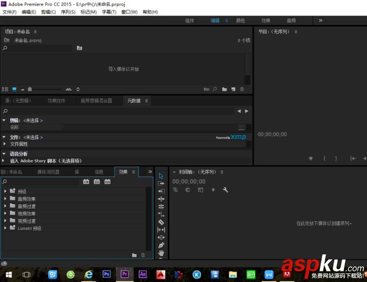The height and width of the screenshot is (282, 367).
Task: Click Add Marker icon in Program monitor
Action: coord(311,159)
